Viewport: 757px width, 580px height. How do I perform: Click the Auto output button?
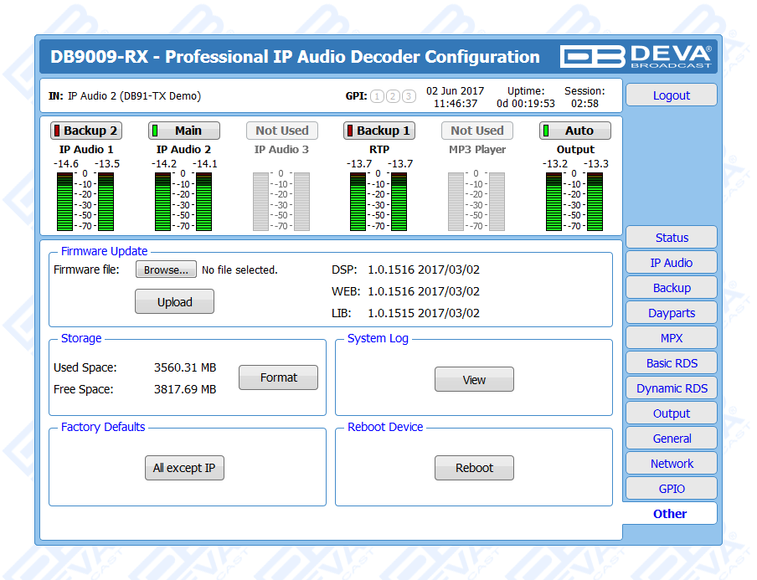(574, 131)
